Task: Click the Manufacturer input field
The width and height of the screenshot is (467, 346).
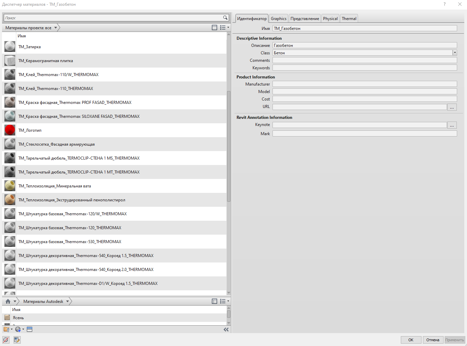Action: point(365,84)
